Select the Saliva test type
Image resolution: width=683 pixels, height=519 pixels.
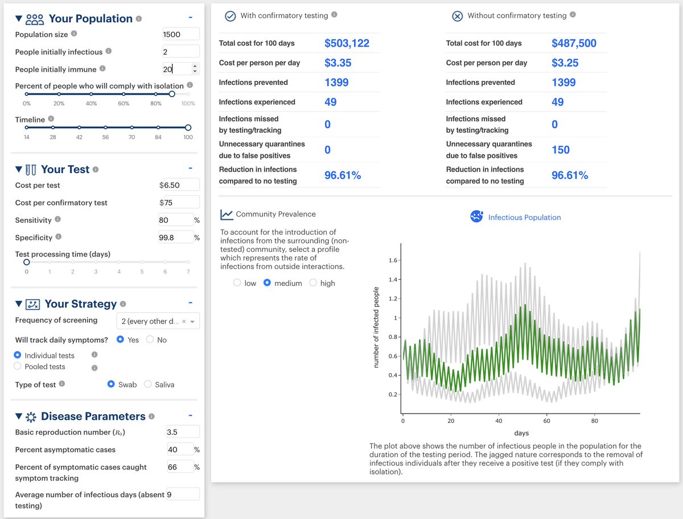coord(148,385)
